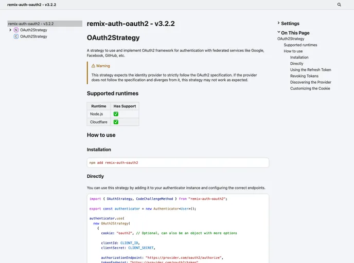The height and width of the screenshot is (263, 354).
Task: Open Customizing the Cookie section link
Action: coord(310,88)
